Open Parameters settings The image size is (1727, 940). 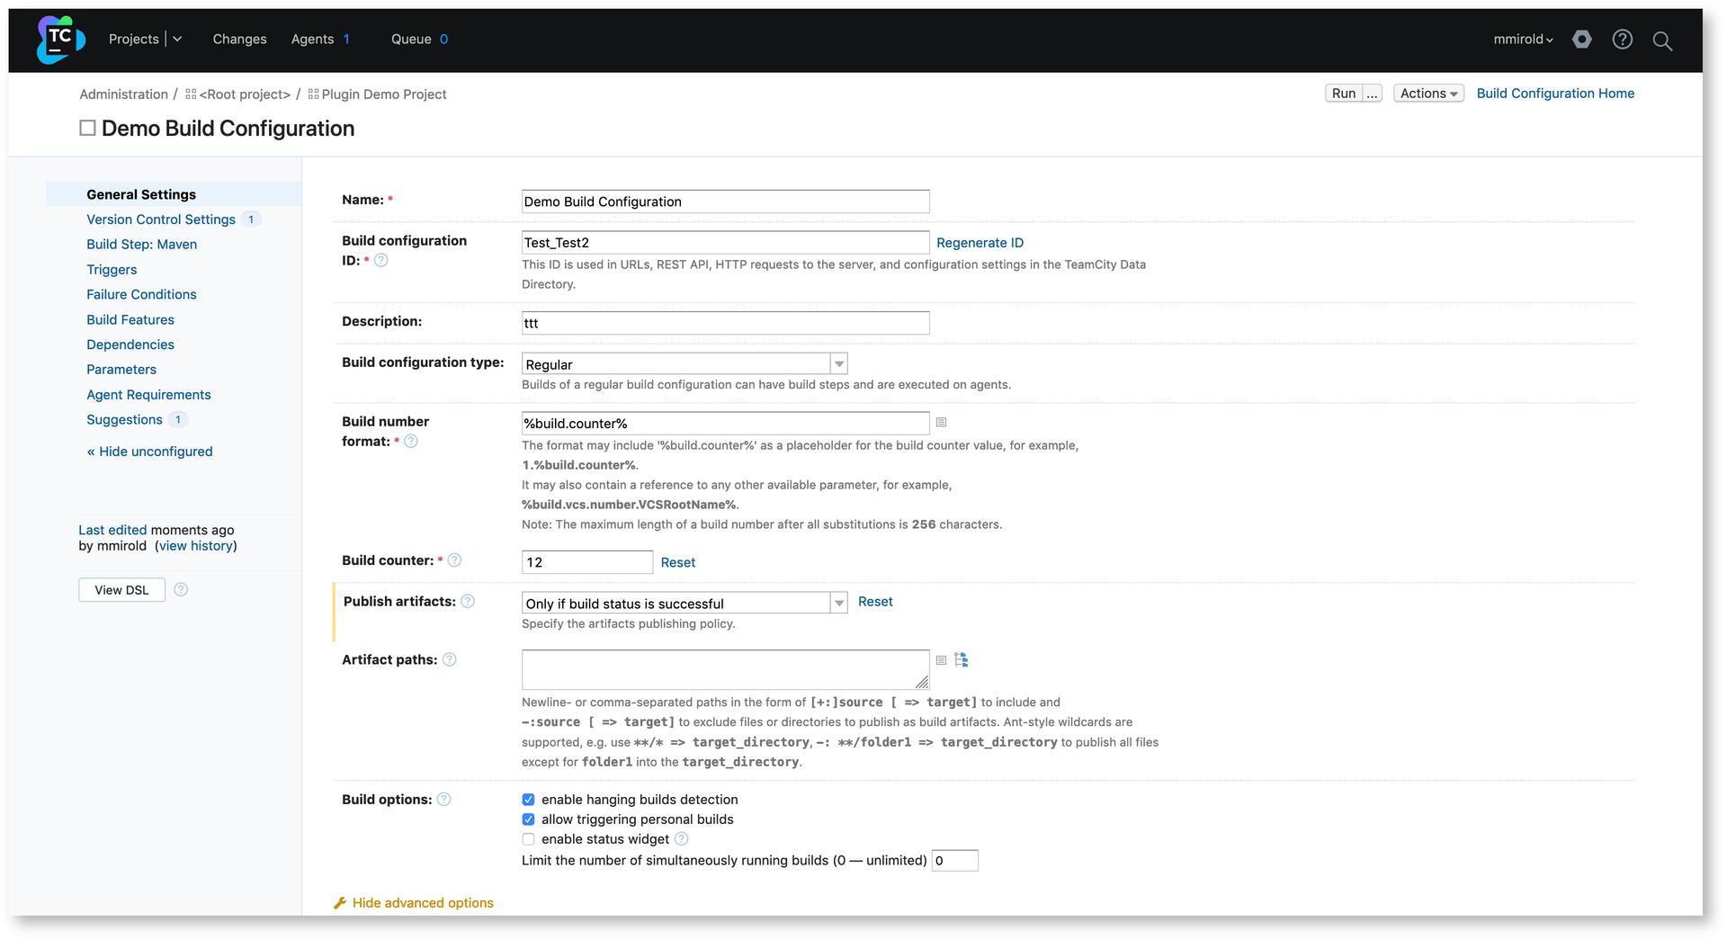point(121,370)
